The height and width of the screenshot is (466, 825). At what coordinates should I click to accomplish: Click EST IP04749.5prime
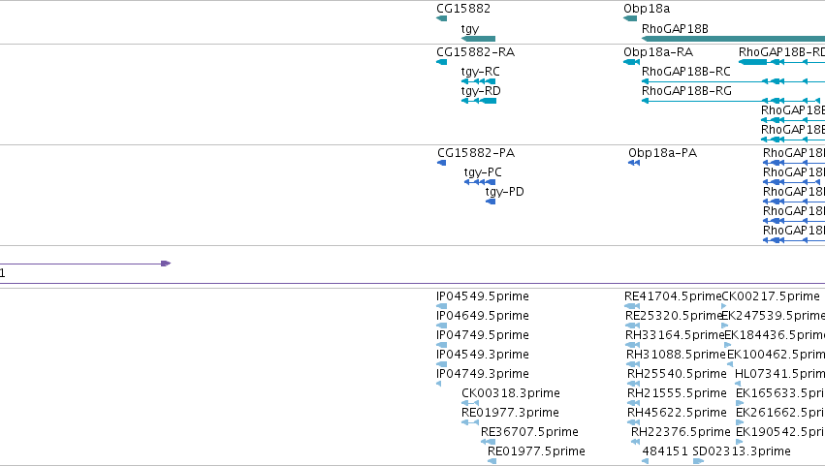(x=483, y=335)
